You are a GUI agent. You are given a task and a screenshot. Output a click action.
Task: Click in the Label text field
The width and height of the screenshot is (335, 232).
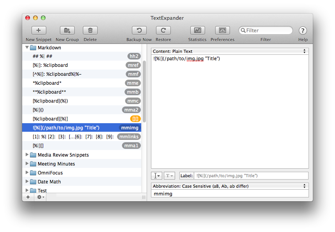coord(251,176)
